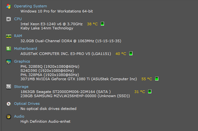Click the Graphics monitor icon

(9, 62)
